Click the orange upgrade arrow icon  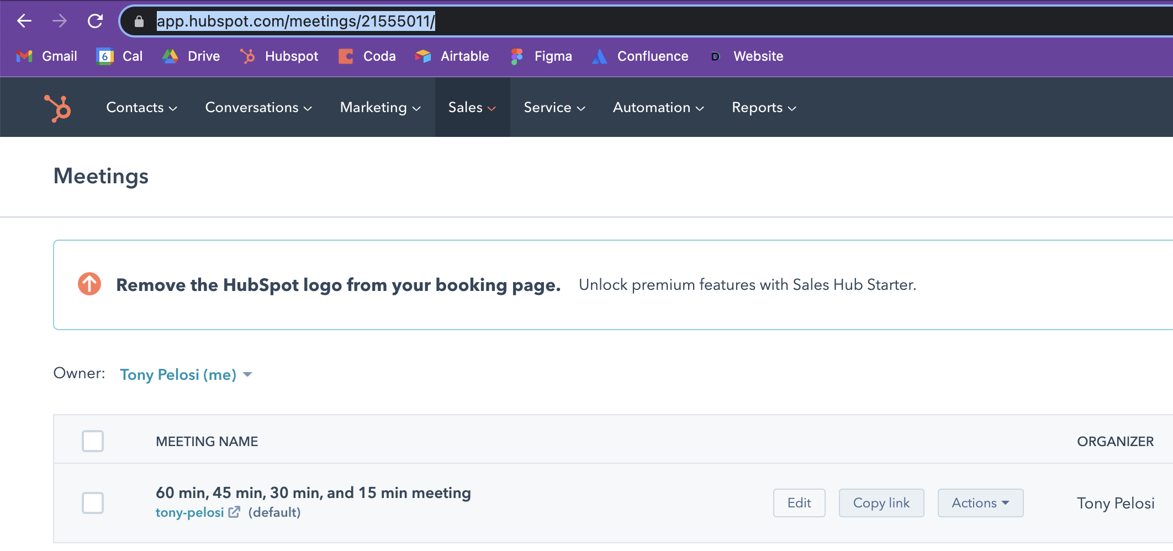[89, 284]
